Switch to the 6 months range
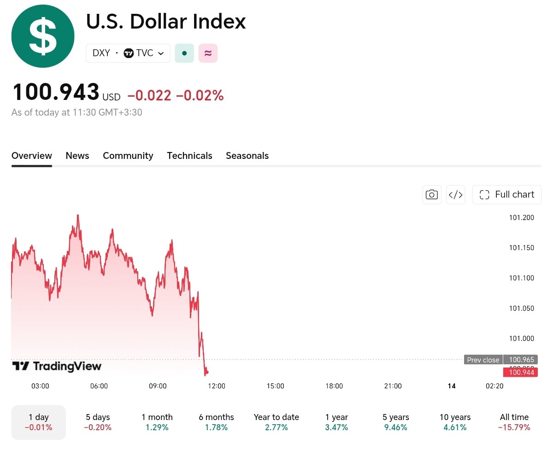 click(x=217, y=422)
